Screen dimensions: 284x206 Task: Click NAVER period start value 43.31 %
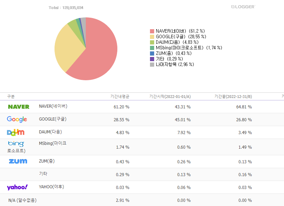click(183, 107)
